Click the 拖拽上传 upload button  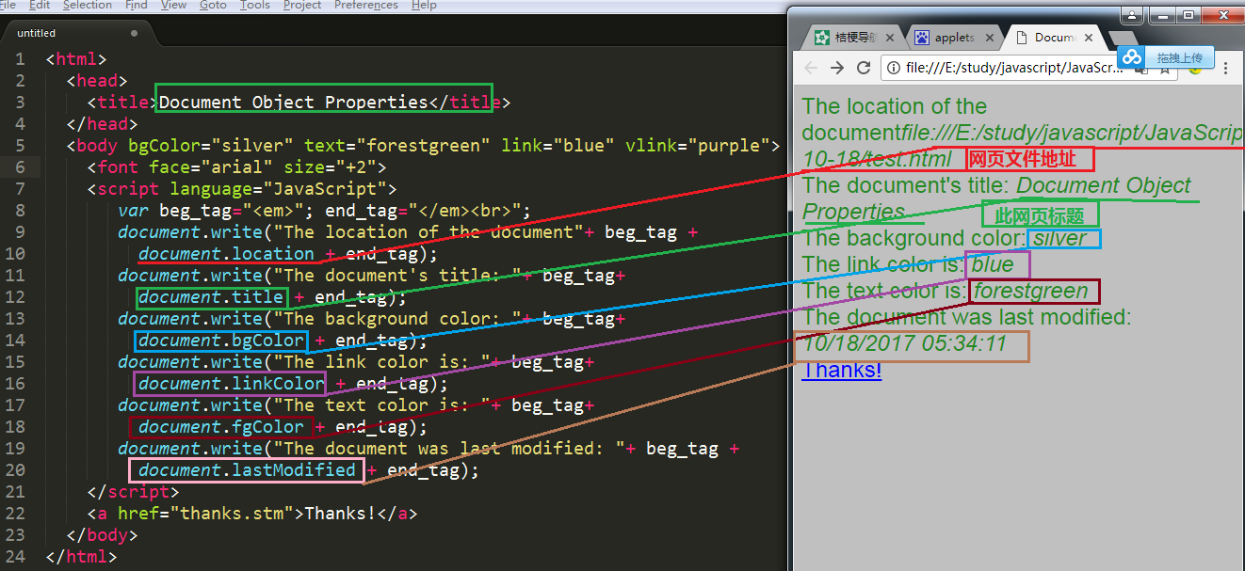point(1179,58)
